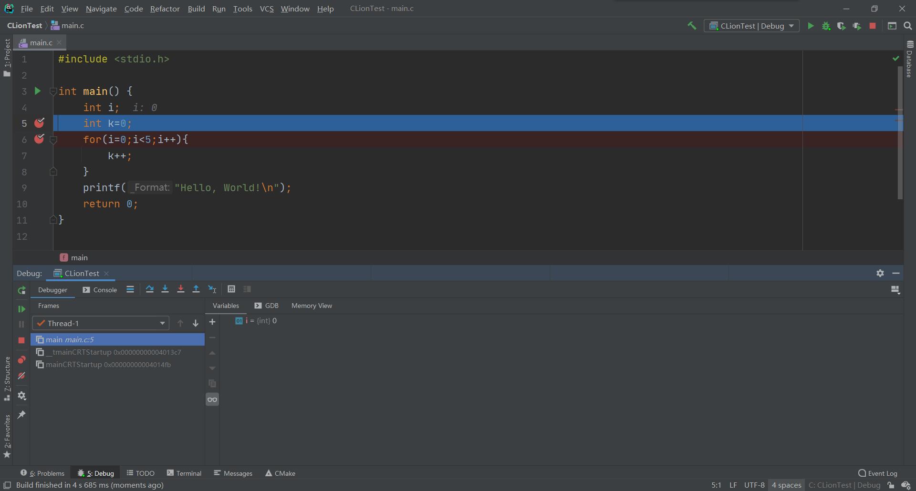The width and height of the screenshot is (916, 491).
Task: Toggle Mute Breakpoints icon
Action: pyautogui.click(x=21, y=376)
